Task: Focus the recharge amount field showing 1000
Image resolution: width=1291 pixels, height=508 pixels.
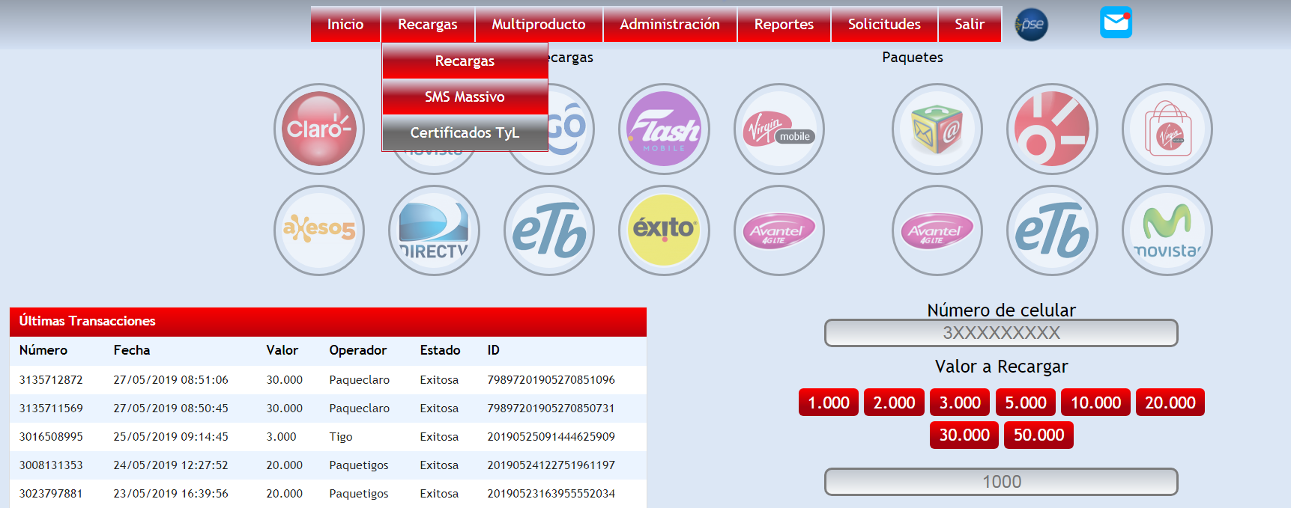Action: pos(1001,482)
